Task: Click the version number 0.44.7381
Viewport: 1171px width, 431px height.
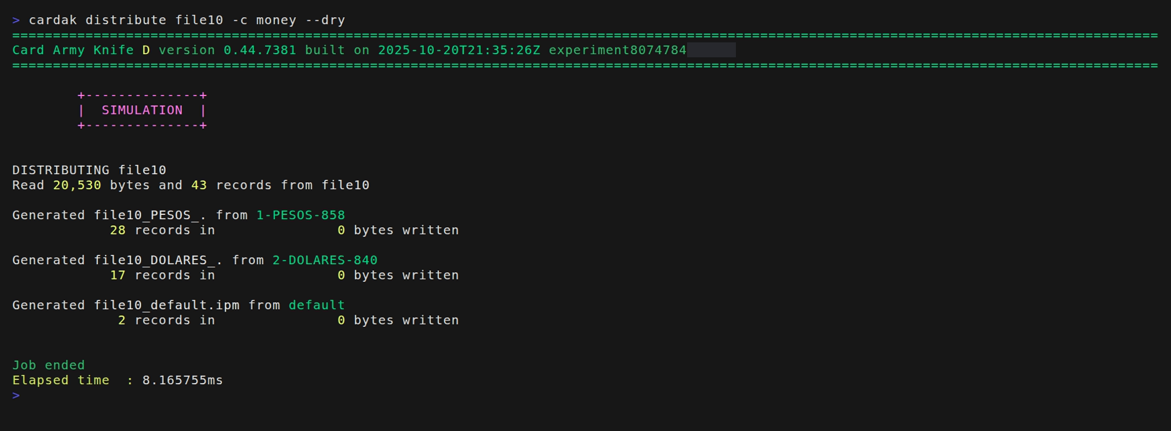Action: 259,50
